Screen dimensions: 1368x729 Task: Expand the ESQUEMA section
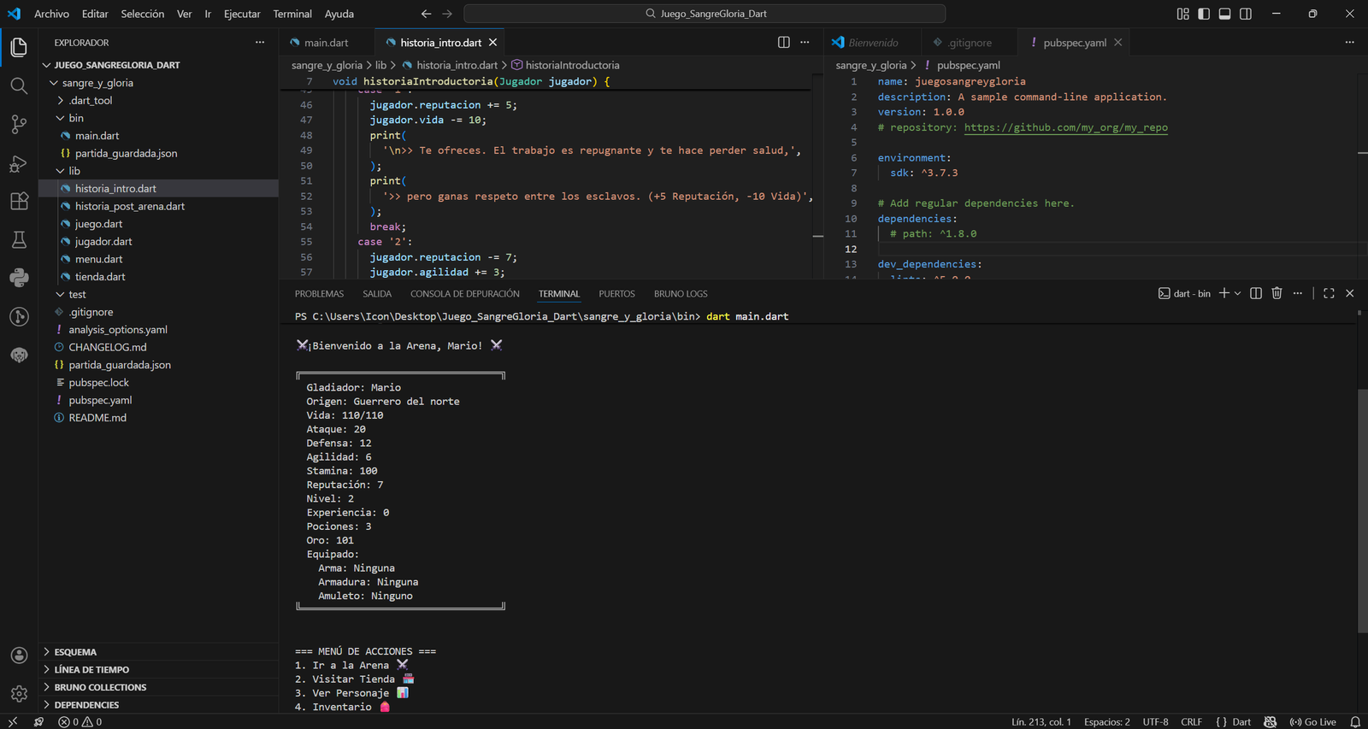[x=75, y=652]
